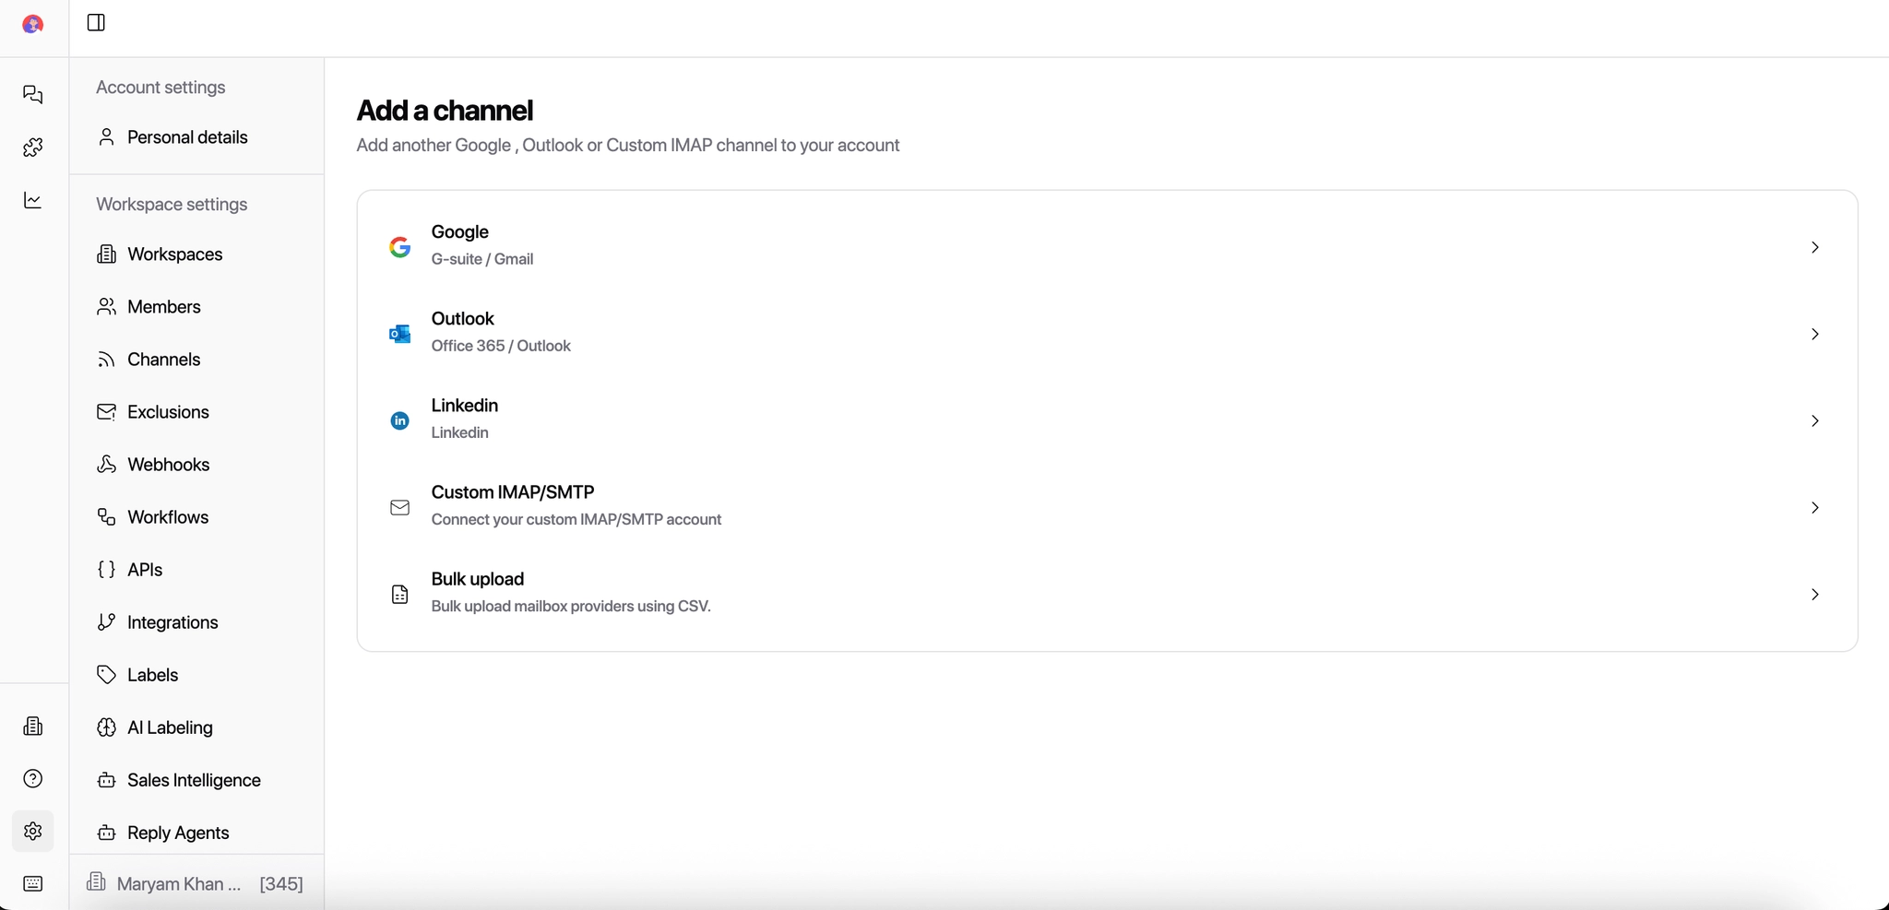Select Personal details in Account settings

[187, 137]
